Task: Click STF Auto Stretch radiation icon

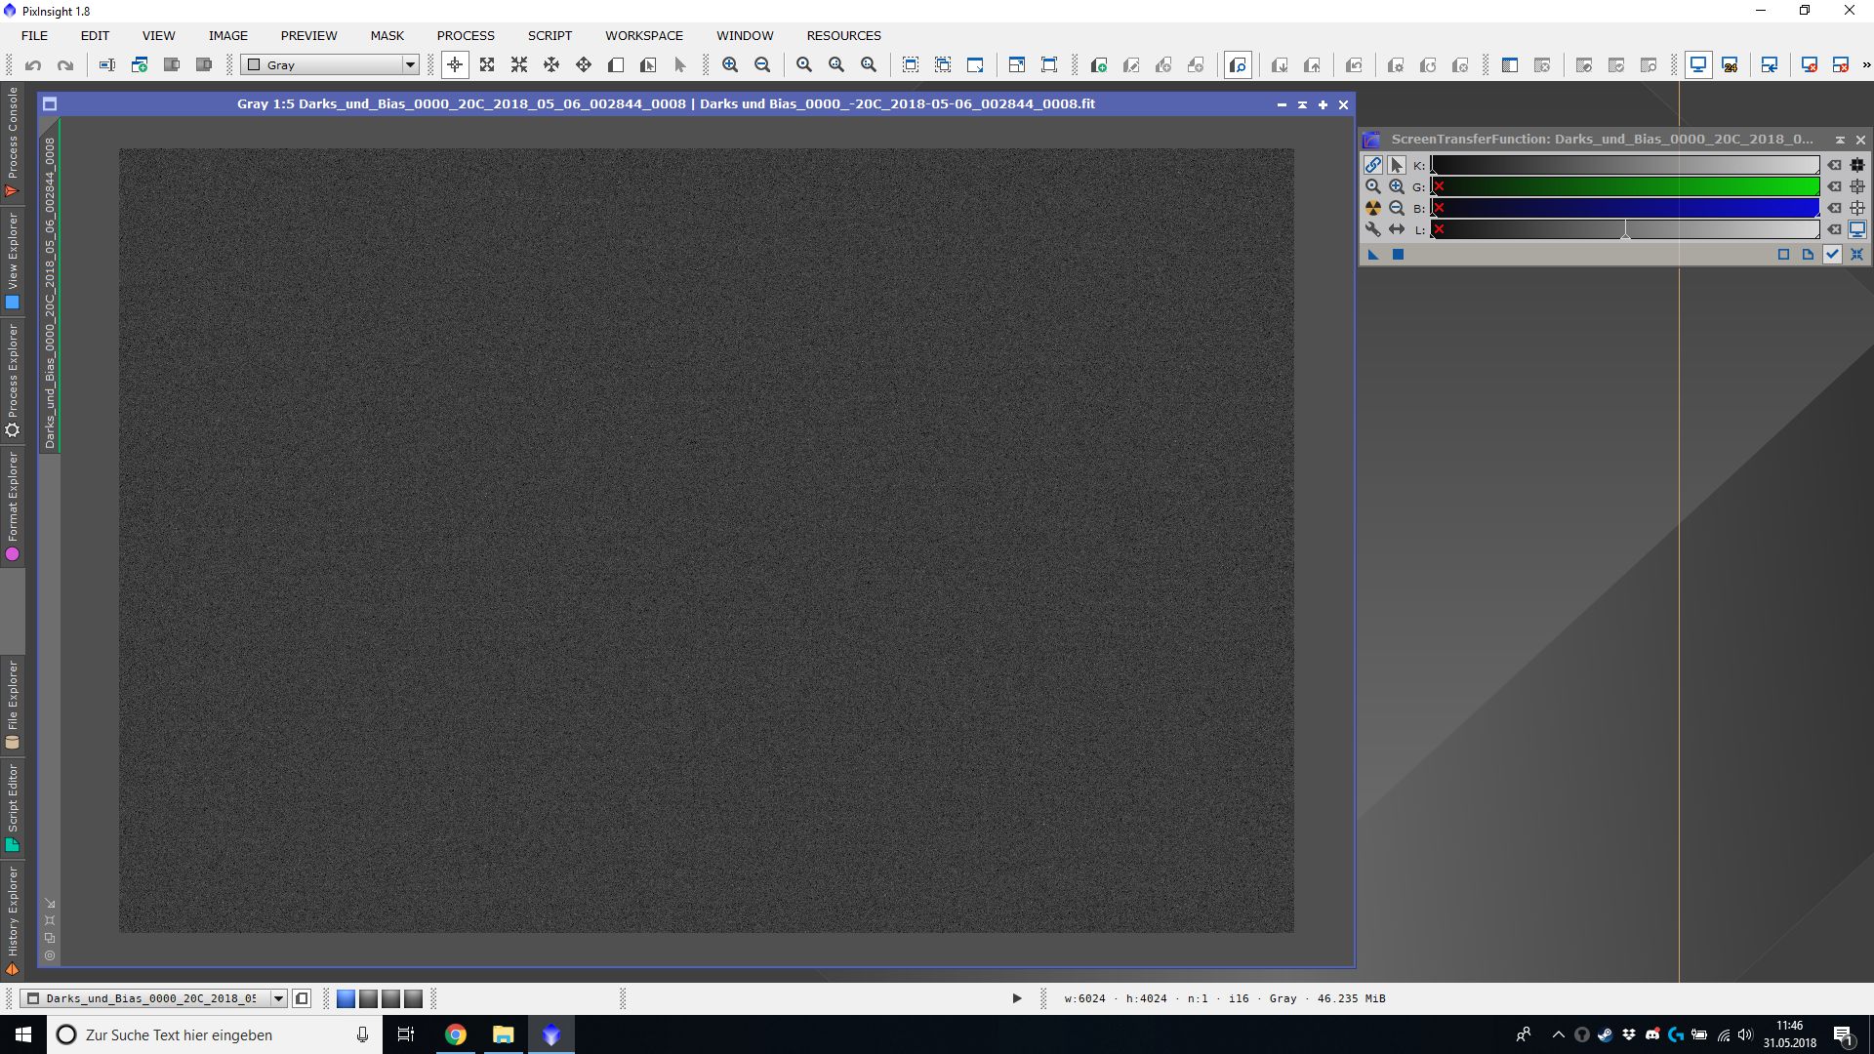Action: pos(1372,208)
